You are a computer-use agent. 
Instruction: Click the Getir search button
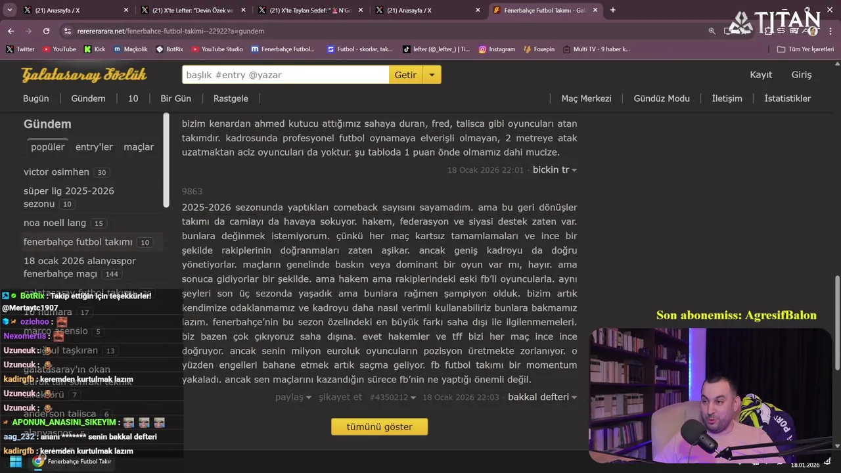click(x=405, y=75)
